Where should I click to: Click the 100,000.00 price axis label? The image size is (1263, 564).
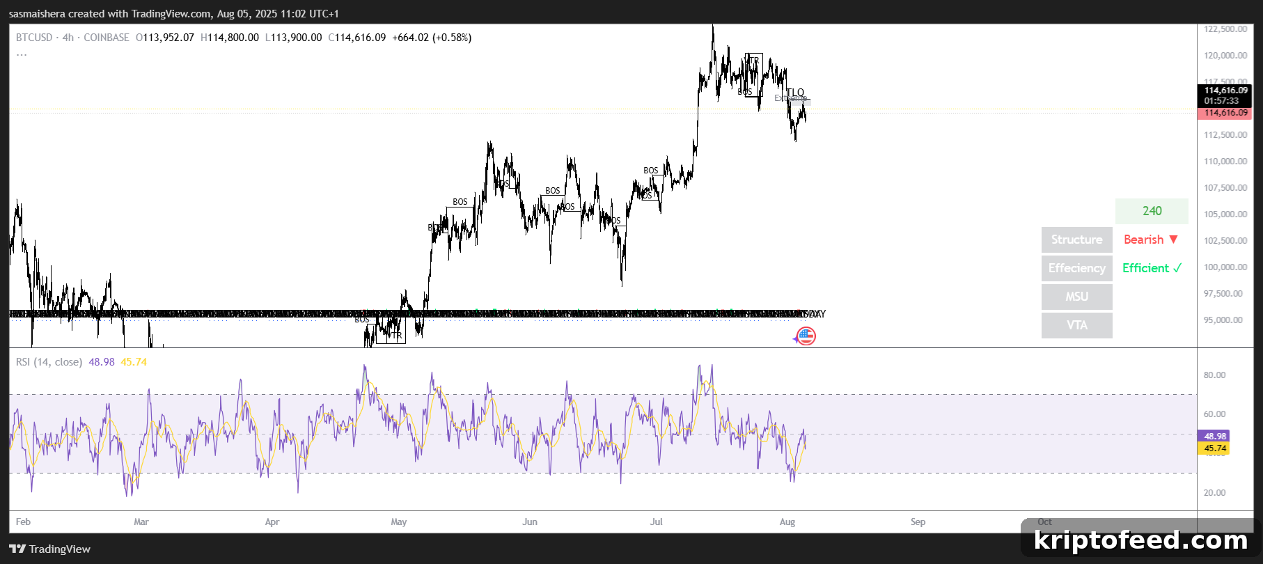click(x=1225, y=267)
